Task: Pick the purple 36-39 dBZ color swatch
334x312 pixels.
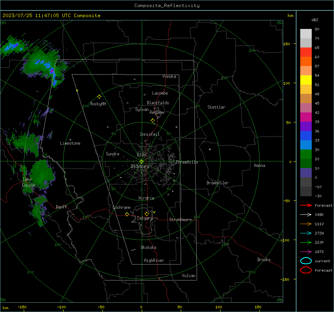Action: point(306,126)
